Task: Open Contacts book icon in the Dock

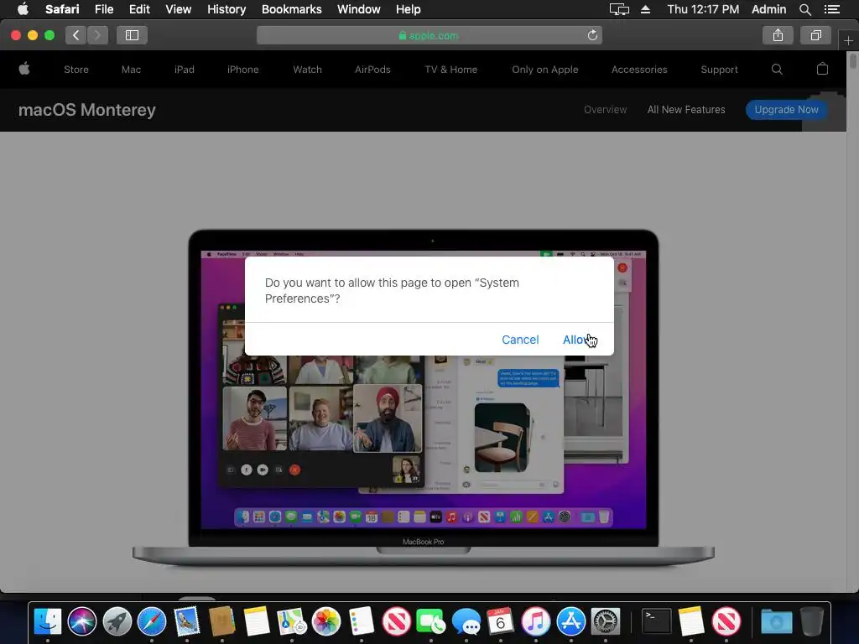Action: click(x=221, y=622)
